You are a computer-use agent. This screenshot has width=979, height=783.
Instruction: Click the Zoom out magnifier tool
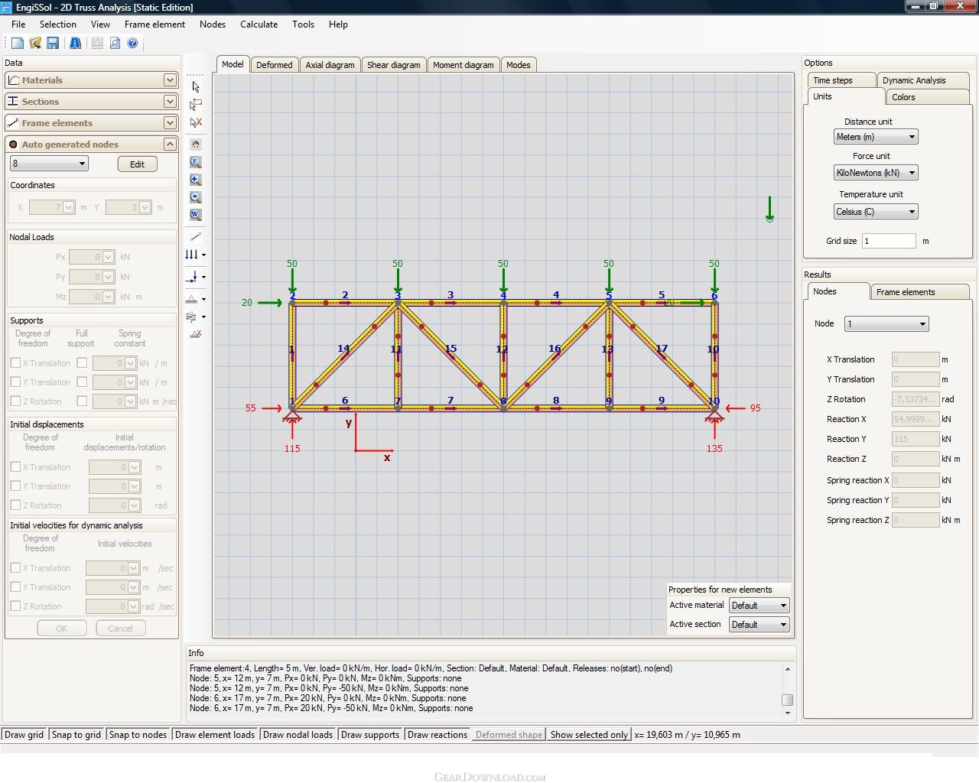point(196,197)
